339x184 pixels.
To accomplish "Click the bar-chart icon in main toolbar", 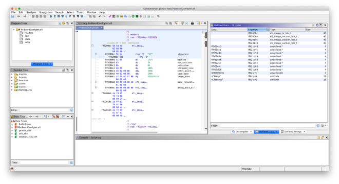I will click(129, 16).
